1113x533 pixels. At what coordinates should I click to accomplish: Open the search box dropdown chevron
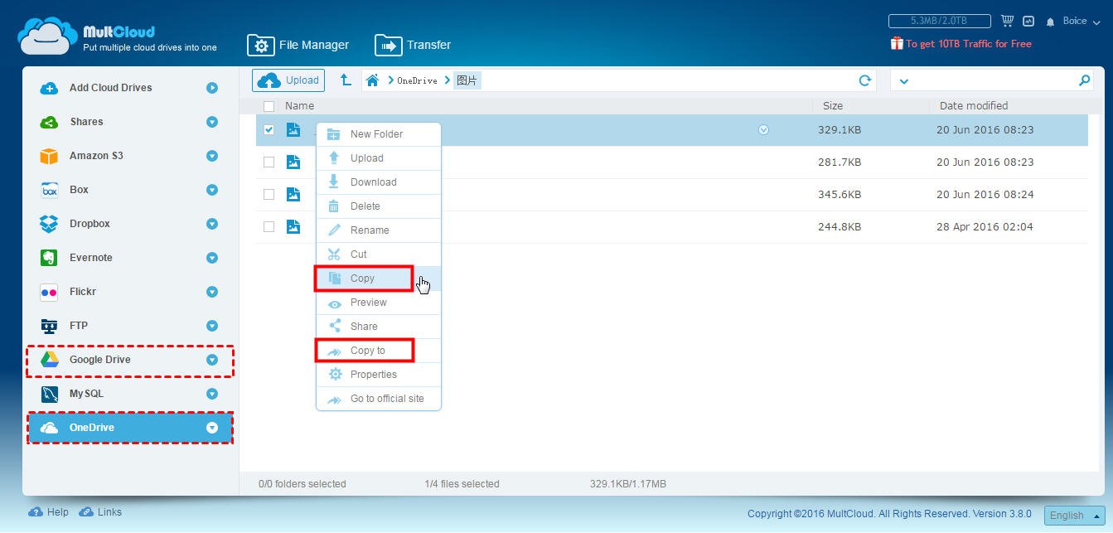(x=904, y=81)
